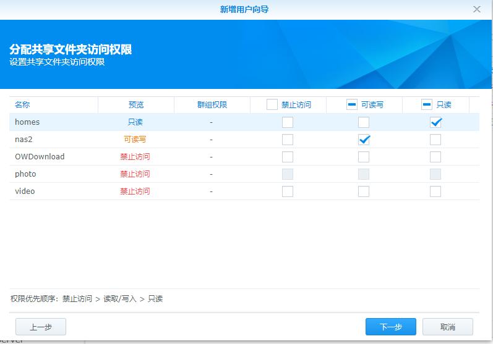Check 禁止访问 for homes folder

288,122
